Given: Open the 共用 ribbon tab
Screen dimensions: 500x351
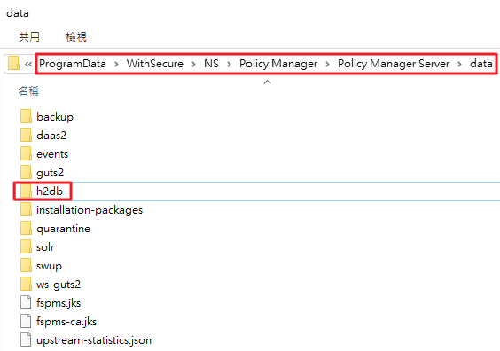Looking at the screenshot, I should [29, 36].
